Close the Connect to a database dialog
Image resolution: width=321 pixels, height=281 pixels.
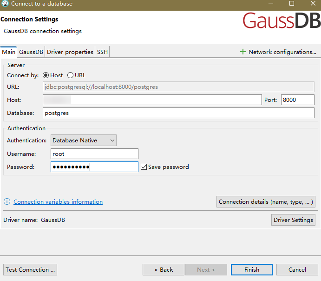coord(313,3)
